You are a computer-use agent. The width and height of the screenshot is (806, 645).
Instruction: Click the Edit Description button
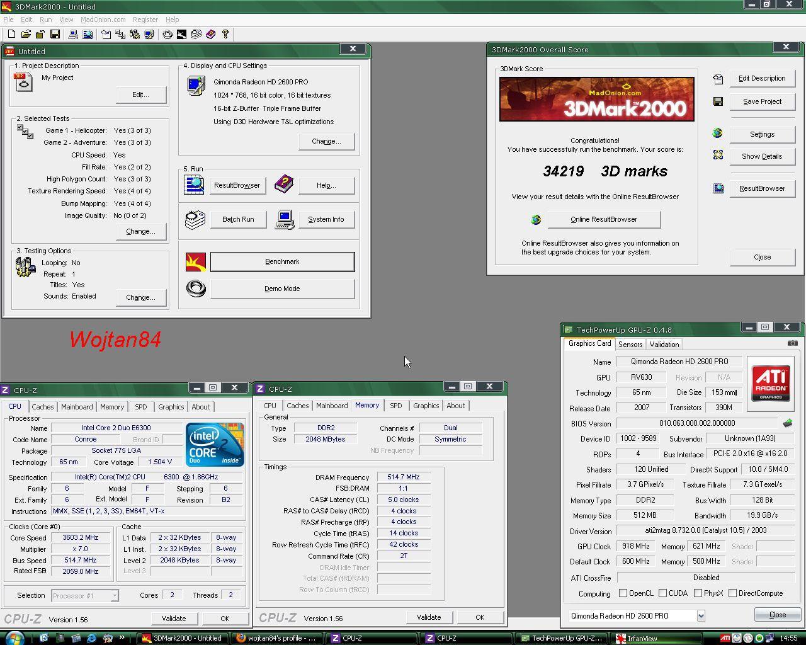click(x=762, y=78)
